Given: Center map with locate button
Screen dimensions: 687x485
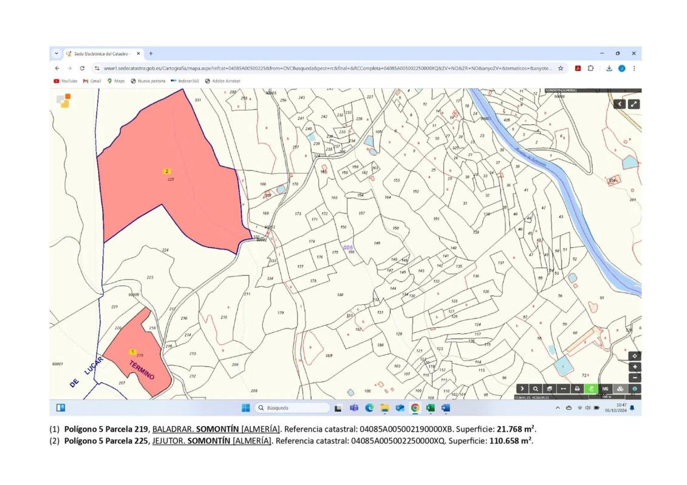Looking at the screenshot, I should coord(635,356).
